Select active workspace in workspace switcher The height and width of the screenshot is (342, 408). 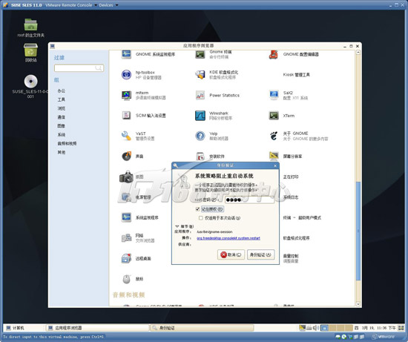324,328
